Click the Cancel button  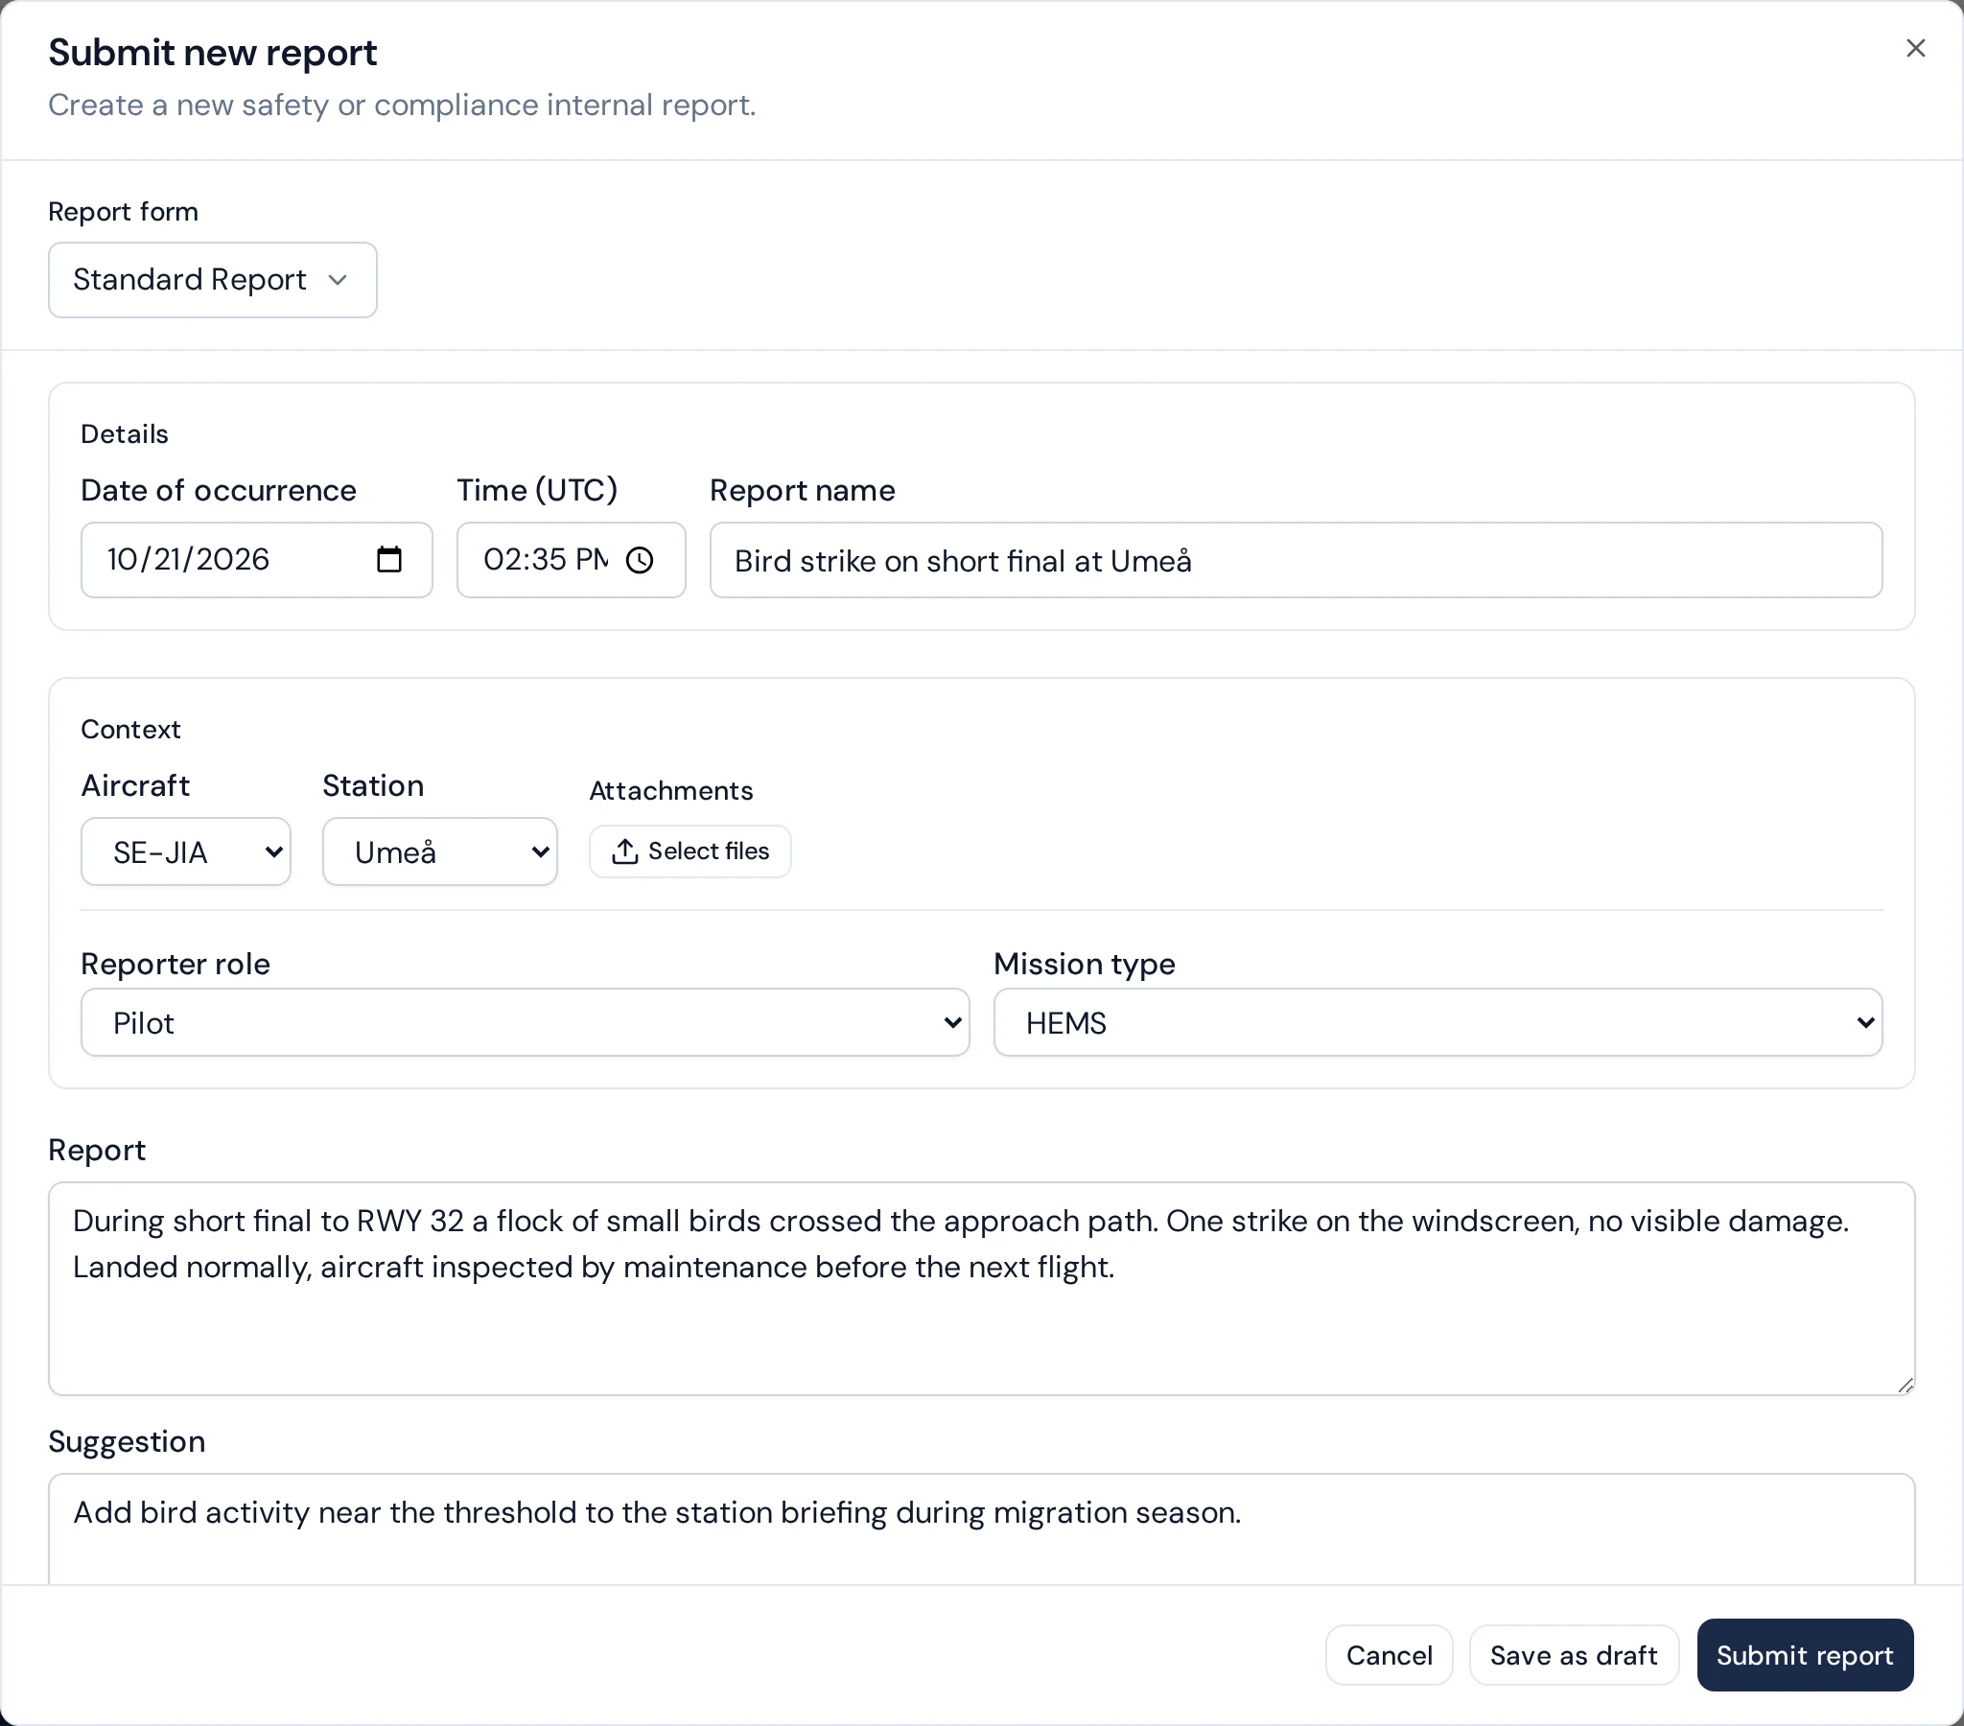[1389, 1655]
